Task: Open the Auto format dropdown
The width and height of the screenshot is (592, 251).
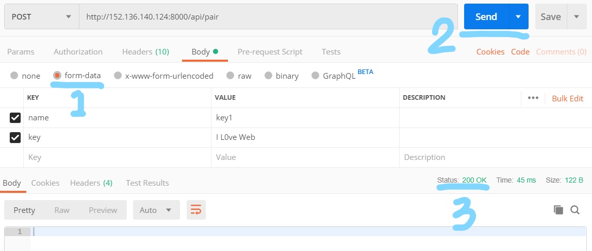Action: tap(156, 210)
